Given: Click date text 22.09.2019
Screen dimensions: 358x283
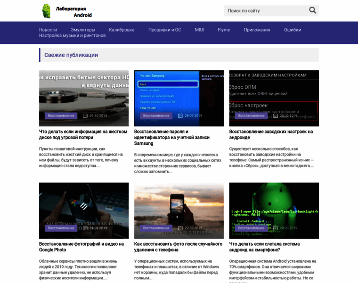Looking at the screenshot, I should click(194, 228).
